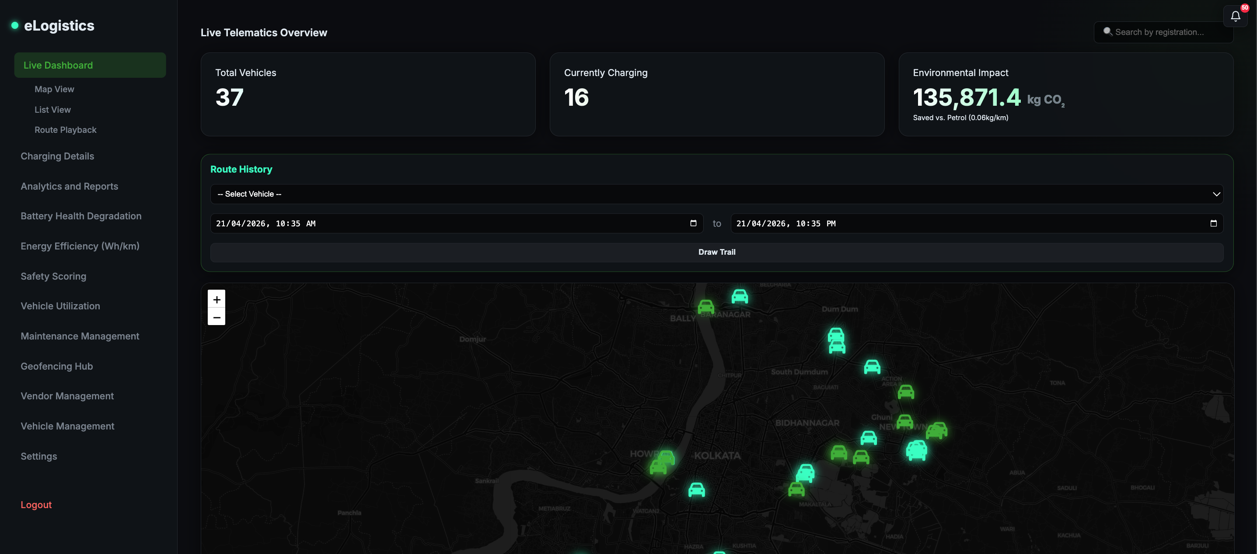Open Vehicle Management
The height and width of the screenshot is (554, 1257).
click(x=67, y=426)
